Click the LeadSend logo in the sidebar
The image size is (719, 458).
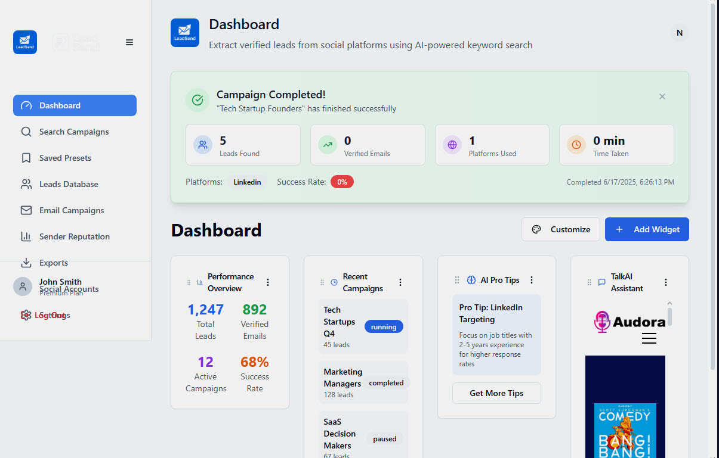pyautogui.click(x=25, y=42)
